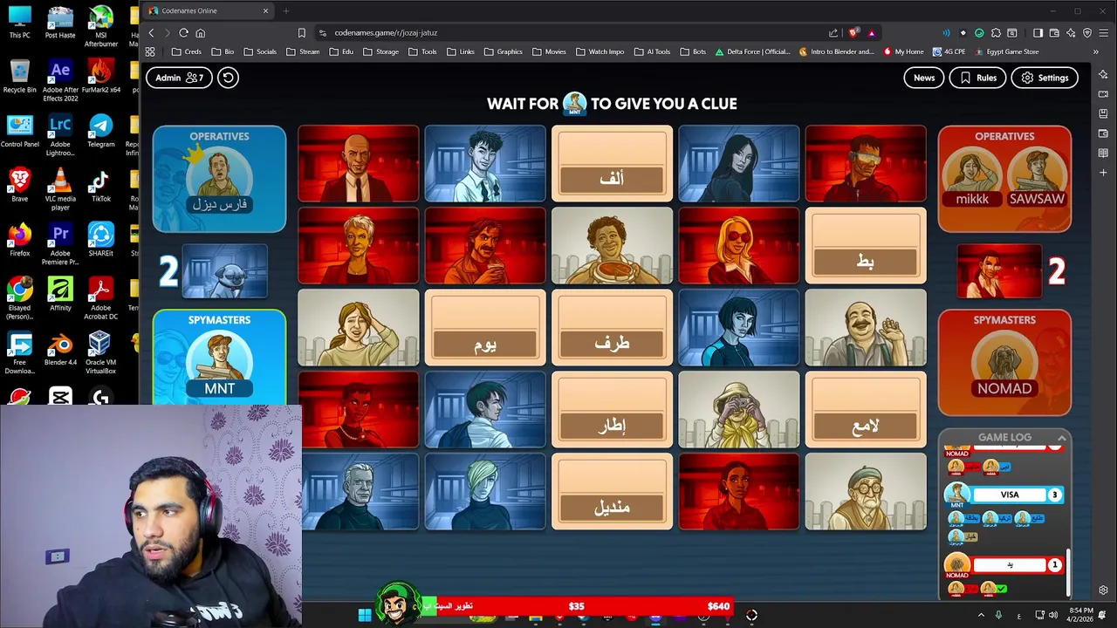Open the Graphics bookmarks folder
The image size is (1117, 628).
tap(503, 51)
